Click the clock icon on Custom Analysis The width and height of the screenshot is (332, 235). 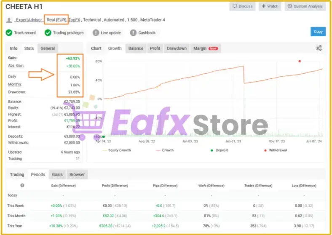[x=289, y=6]
